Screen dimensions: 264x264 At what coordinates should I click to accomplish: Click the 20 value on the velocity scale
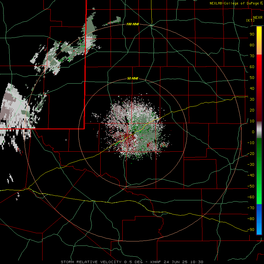(252, 110)
